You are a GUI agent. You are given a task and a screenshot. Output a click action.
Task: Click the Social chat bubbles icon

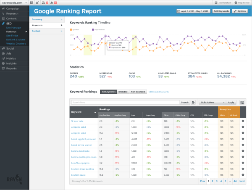click(x=3, y=48)
